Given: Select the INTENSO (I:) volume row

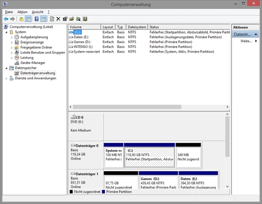Looking at the screenshot, I should [x=149, y=47].
